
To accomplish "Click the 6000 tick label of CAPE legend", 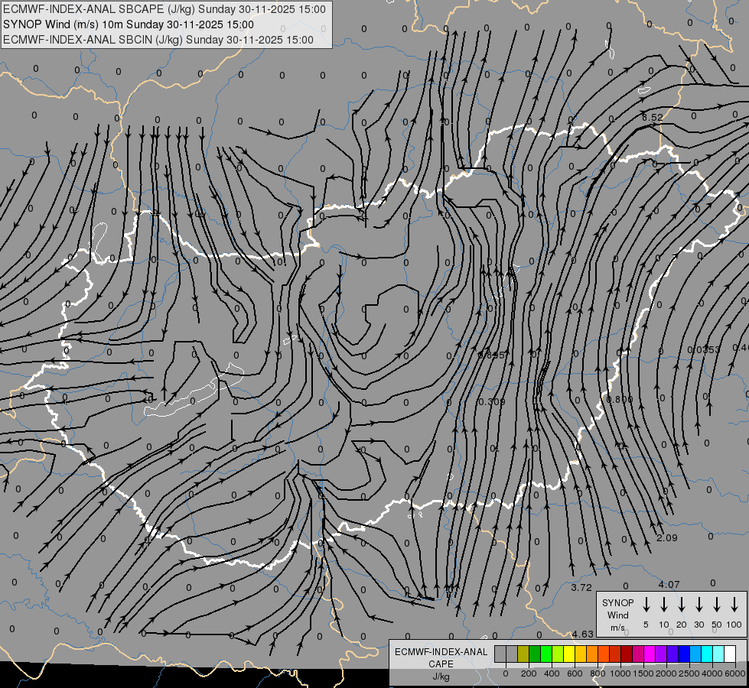I will [735, 673].
